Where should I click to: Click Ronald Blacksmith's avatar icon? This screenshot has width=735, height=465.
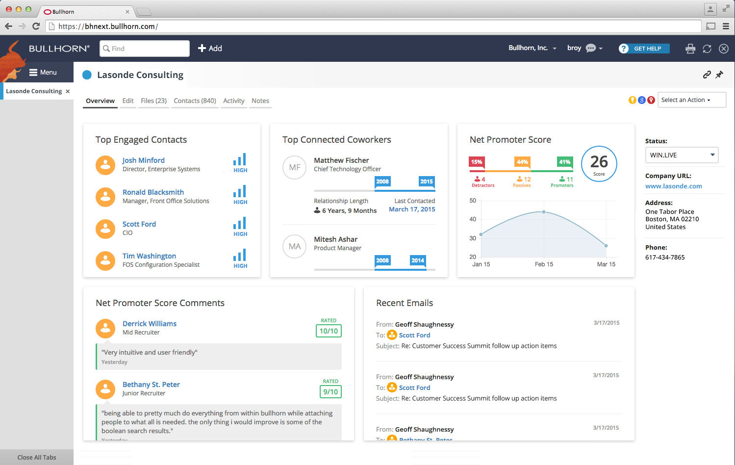[x=105, y=197]
